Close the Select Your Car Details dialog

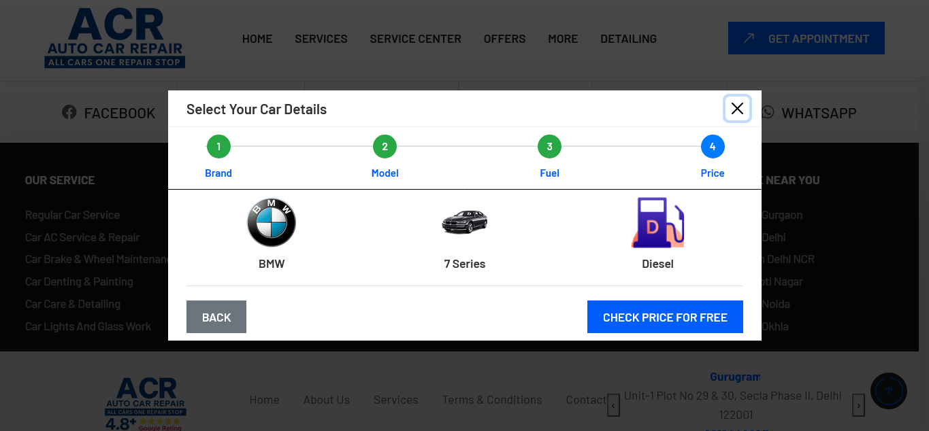click(737, 109)
